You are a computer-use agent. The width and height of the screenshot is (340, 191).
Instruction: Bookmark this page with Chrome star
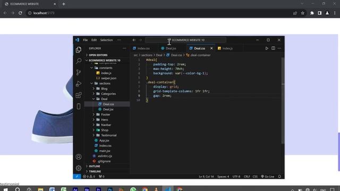303,13
